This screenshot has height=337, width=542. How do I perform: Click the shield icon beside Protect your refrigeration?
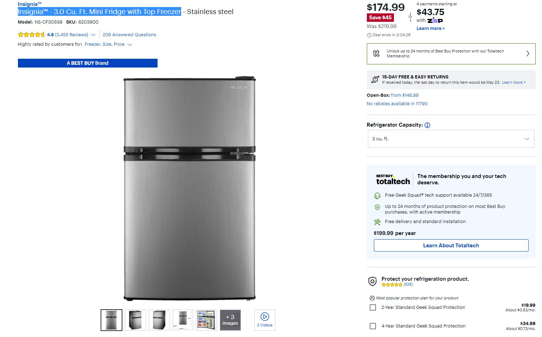coord(372,281)
